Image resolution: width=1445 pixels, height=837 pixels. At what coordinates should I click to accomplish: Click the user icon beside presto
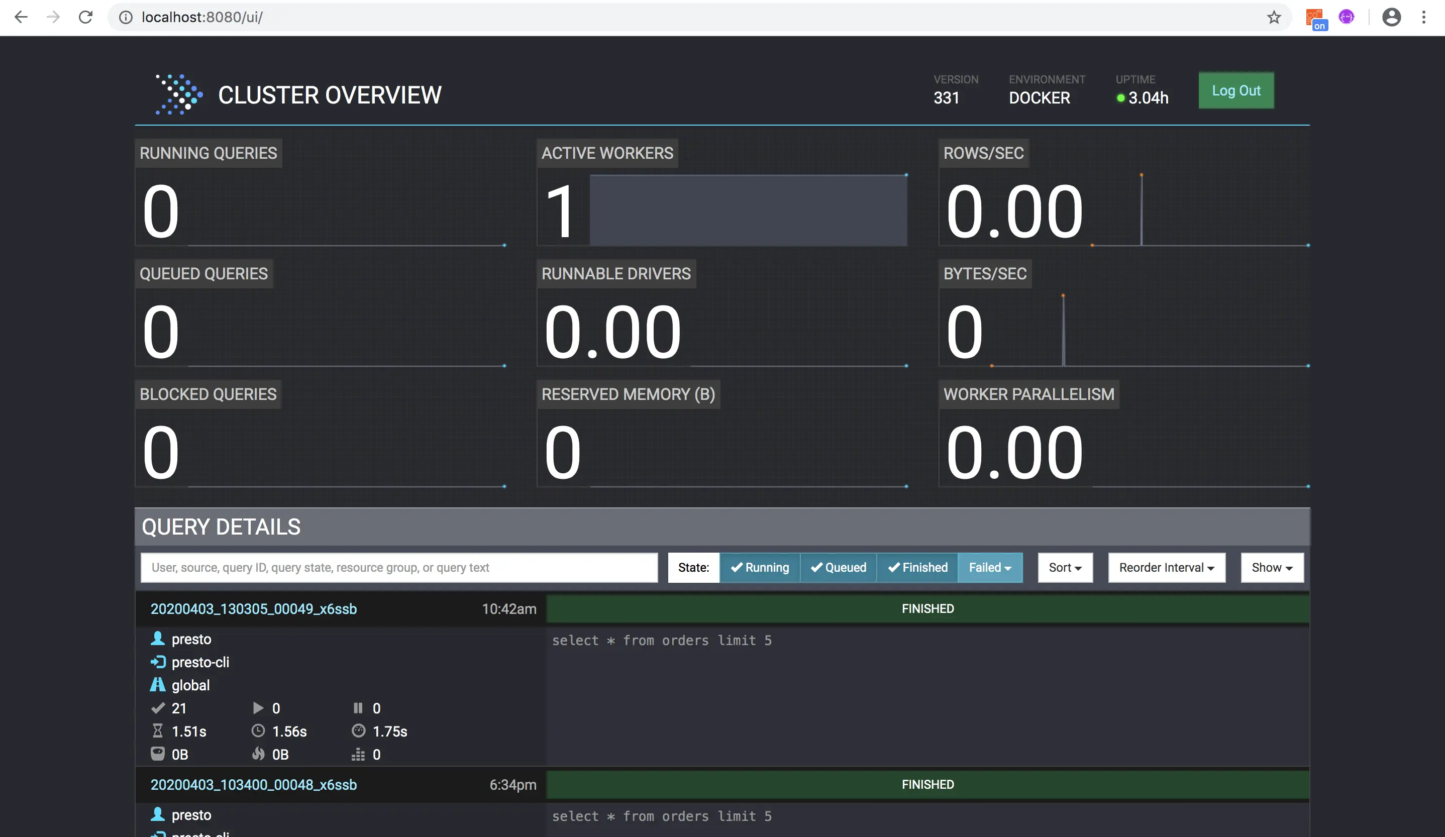tap(158, 639)
